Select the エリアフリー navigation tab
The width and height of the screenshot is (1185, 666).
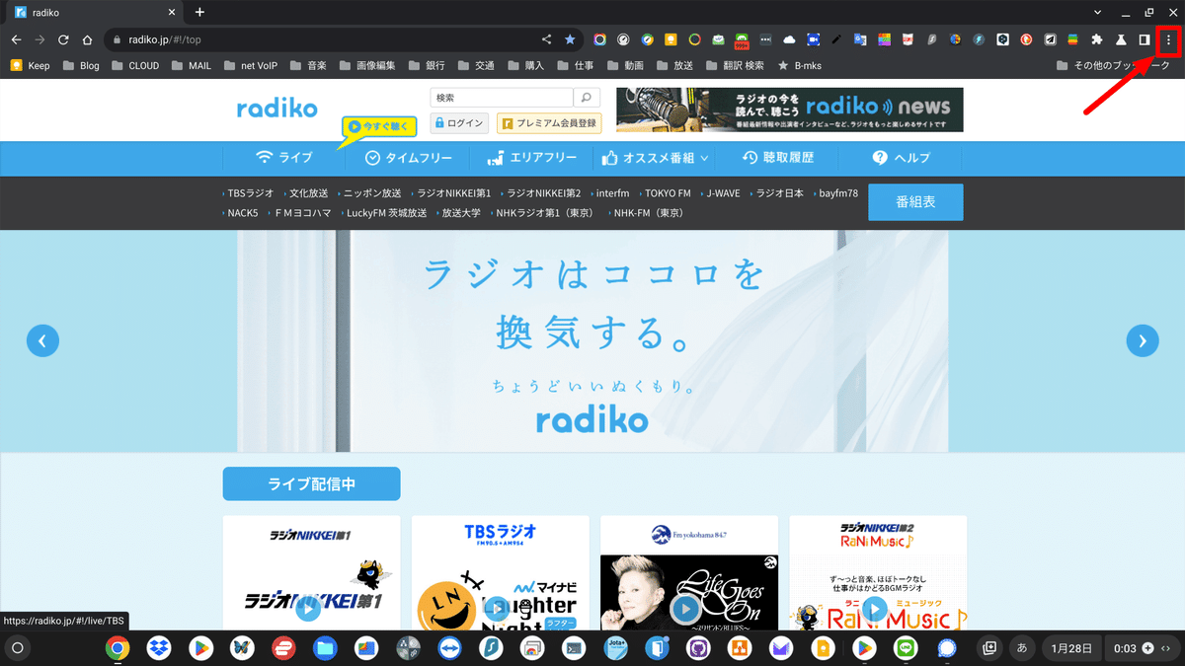click(x=531, y=158)
